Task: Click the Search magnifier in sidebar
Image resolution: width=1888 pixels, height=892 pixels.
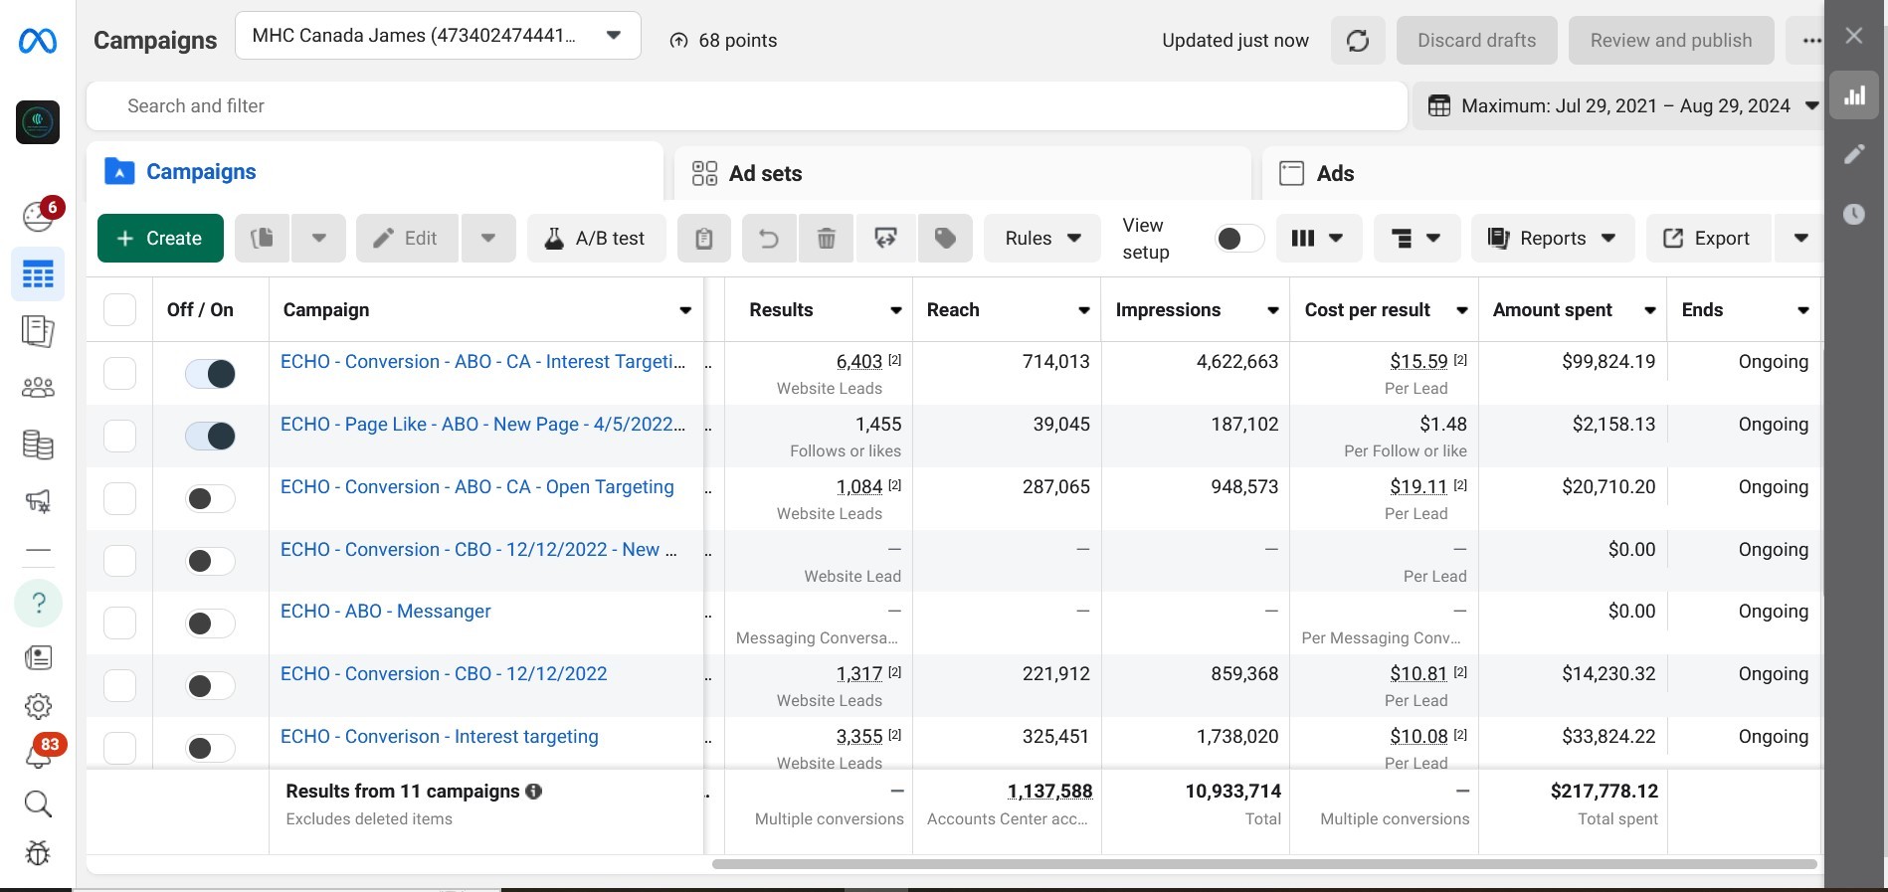Action: [38, 803]
